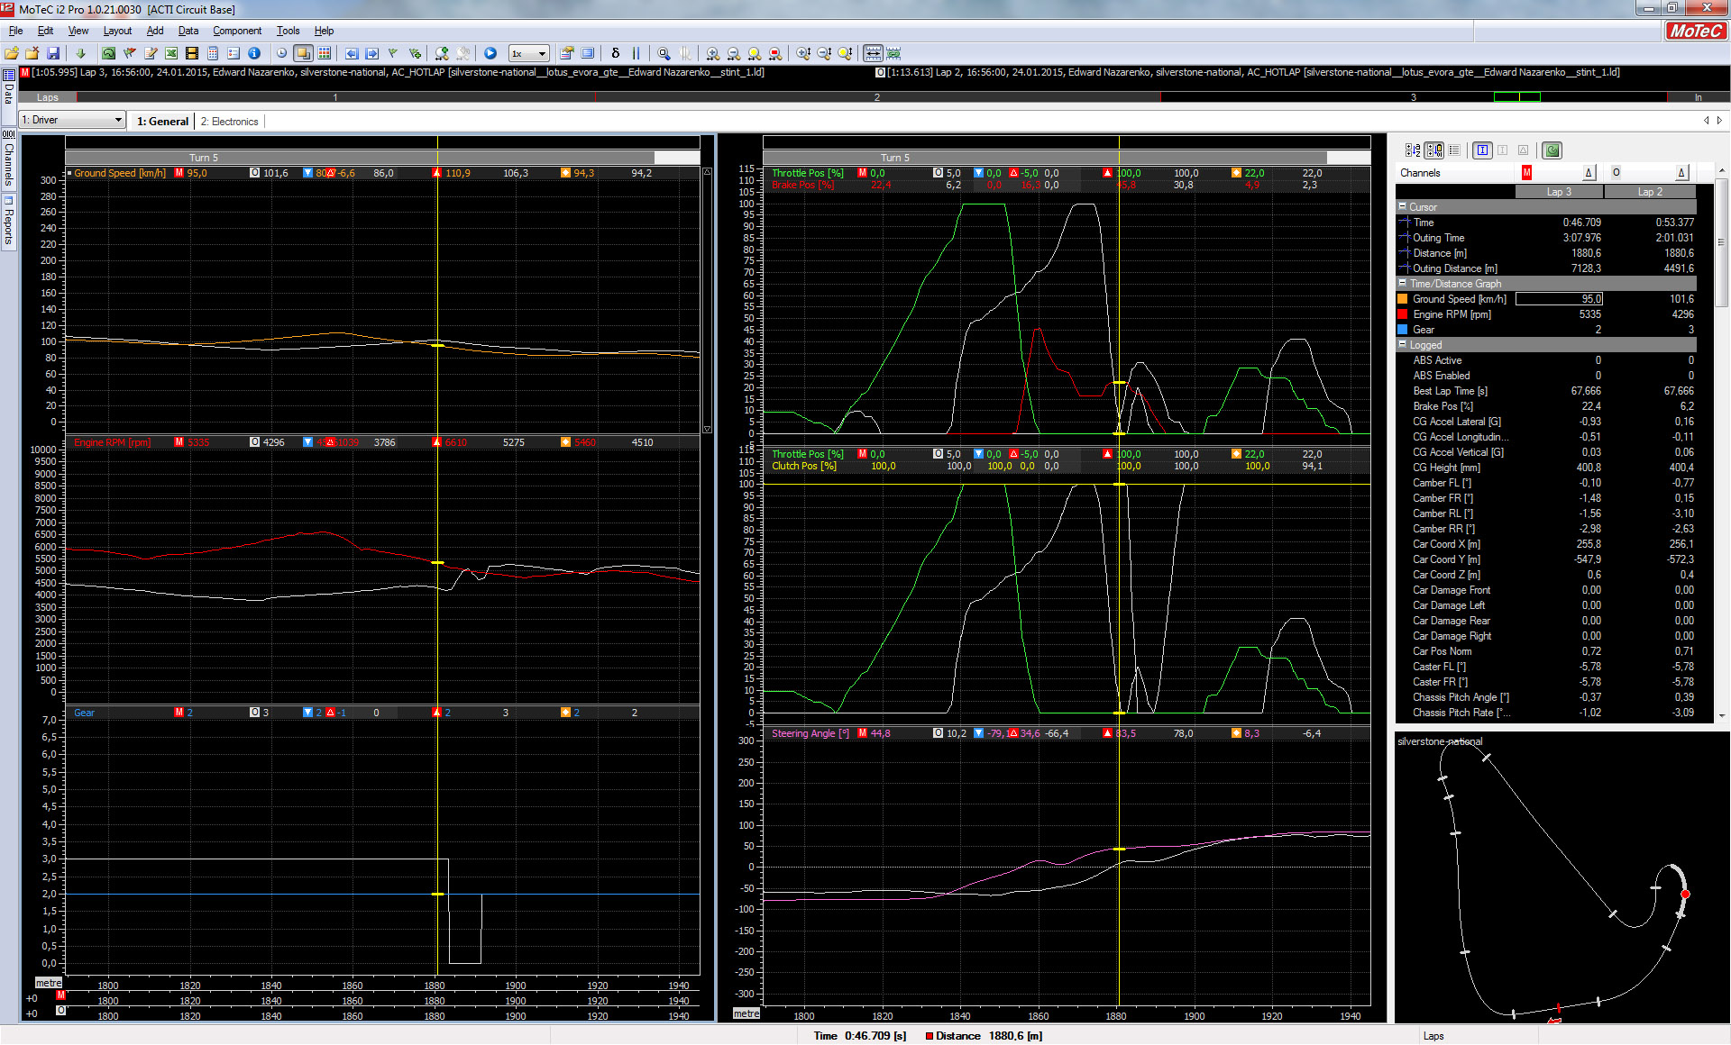
Task: Click the green overlay offset toolbar icon
Action: [893, 53]
